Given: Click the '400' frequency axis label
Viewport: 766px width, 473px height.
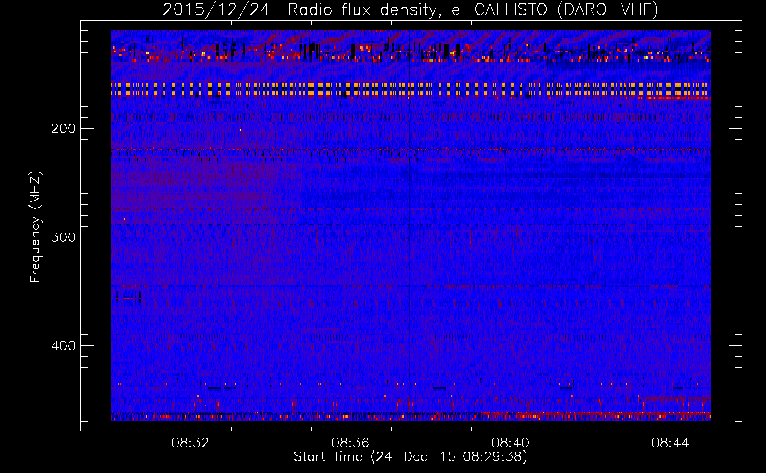Looking at the screenshot, I should pos(63,346).
